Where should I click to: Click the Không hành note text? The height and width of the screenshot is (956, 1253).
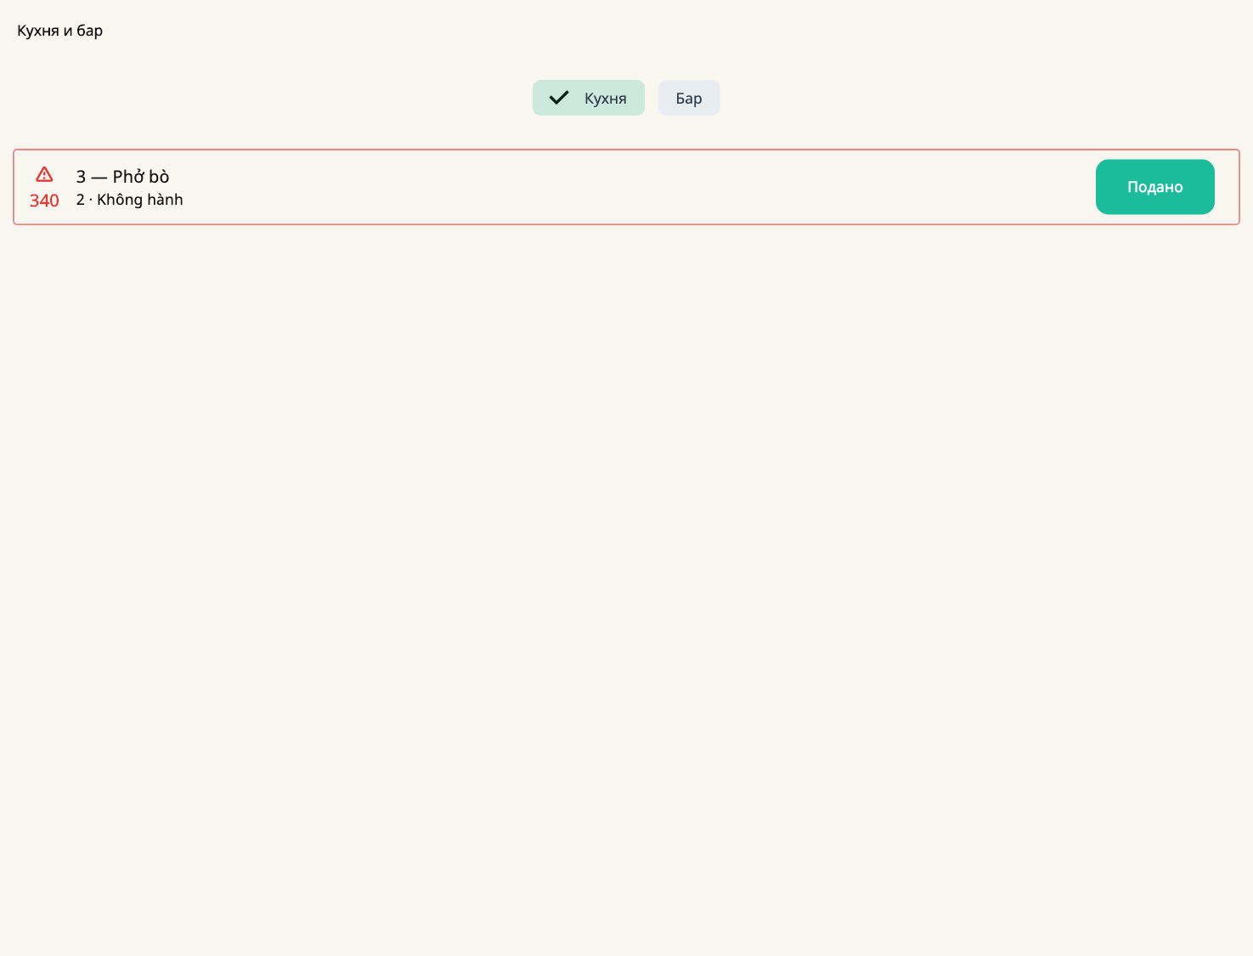(140, 200)
